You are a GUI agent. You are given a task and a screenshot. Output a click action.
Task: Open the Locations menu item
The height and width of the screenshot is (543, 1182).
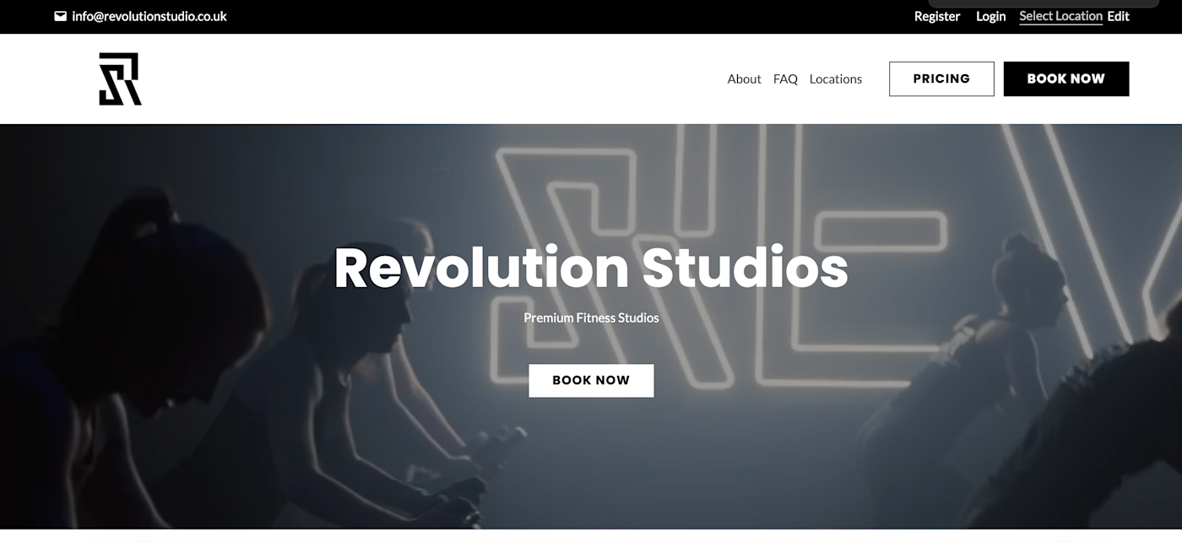pyautogui.click(x=836, y=79)
